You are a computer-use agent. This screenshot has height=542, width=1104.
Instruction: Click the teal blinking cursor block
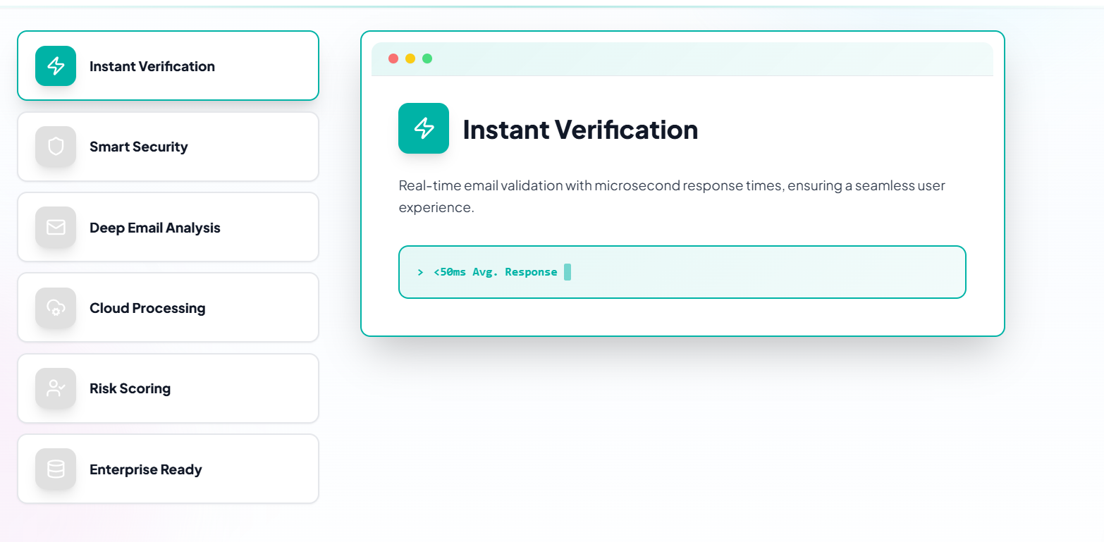tap(568, 271)
